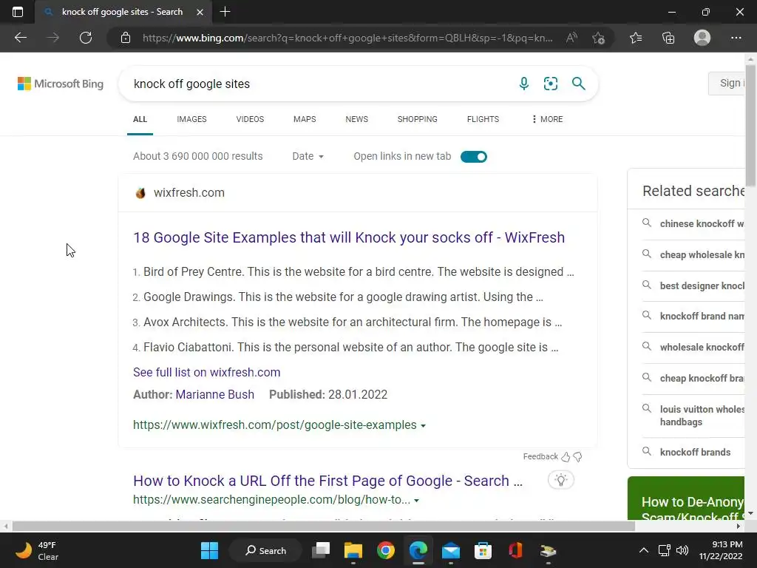
Task: Switch to NEWS tab
Action: [357, 119]
